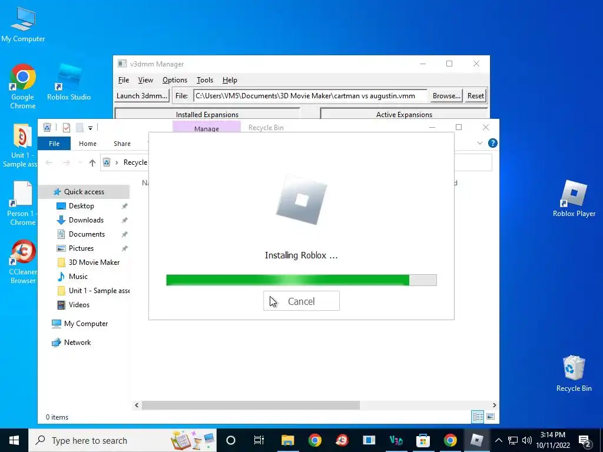Open Help menu in v3dmm Manager

point(230,80)
